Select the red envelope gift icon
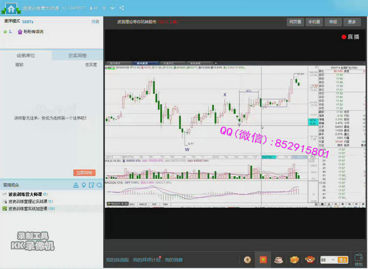 263,260
